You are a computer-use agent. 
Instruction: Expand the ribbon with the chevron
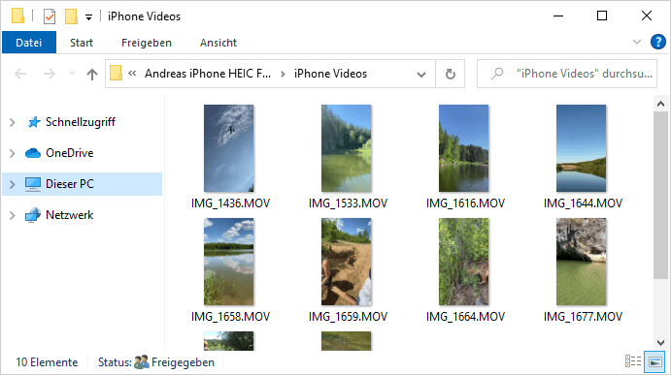(x=637, y=42)
